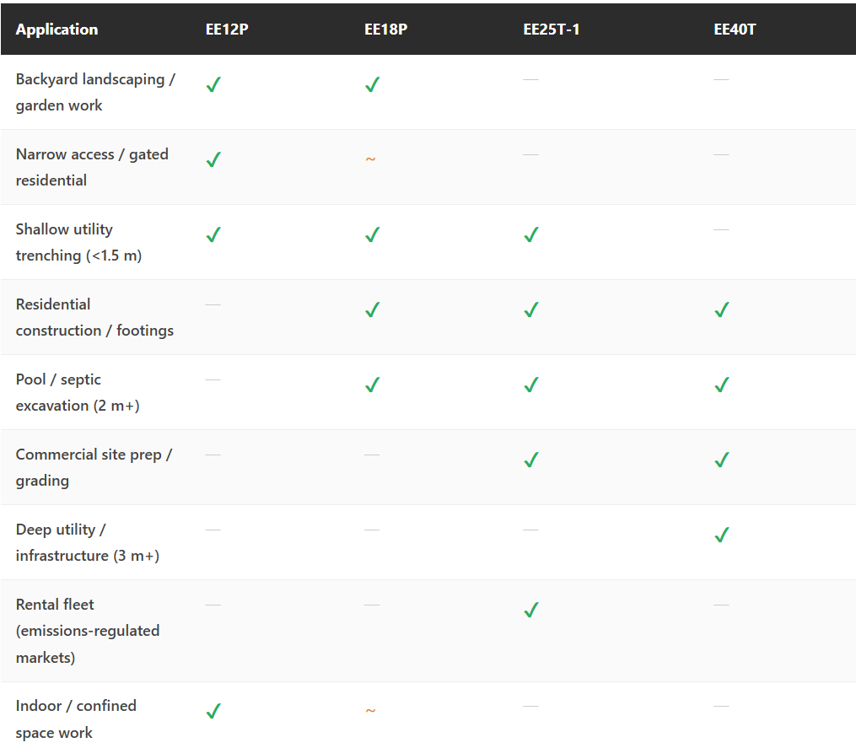Click the EE12P column header

click(227, 30)
